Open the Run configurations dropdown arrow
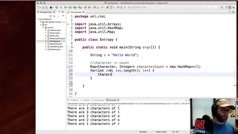Image resolution: width=238 pixels, height=134 pixels. (72, 7)
